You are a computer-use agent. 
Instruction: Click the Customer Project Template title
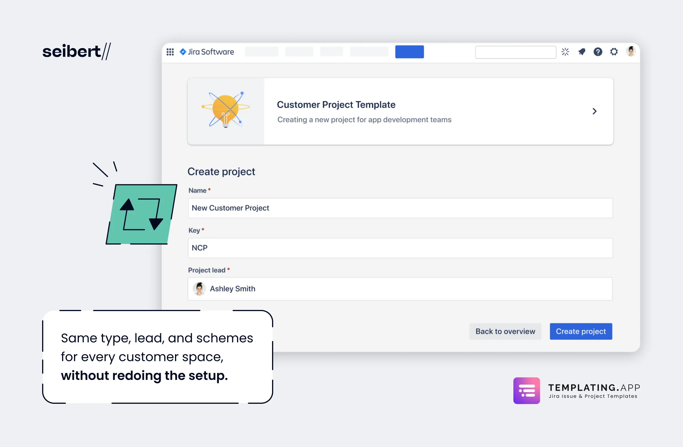tap(336, 105)
